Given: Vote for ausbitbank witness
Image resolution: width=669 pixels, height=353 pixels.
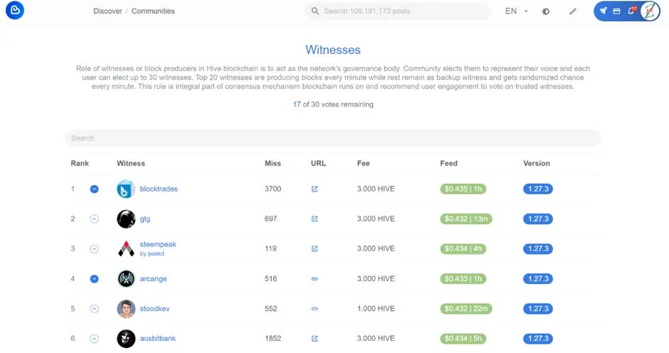Looking at the screenshot, I should click(94, 339).
